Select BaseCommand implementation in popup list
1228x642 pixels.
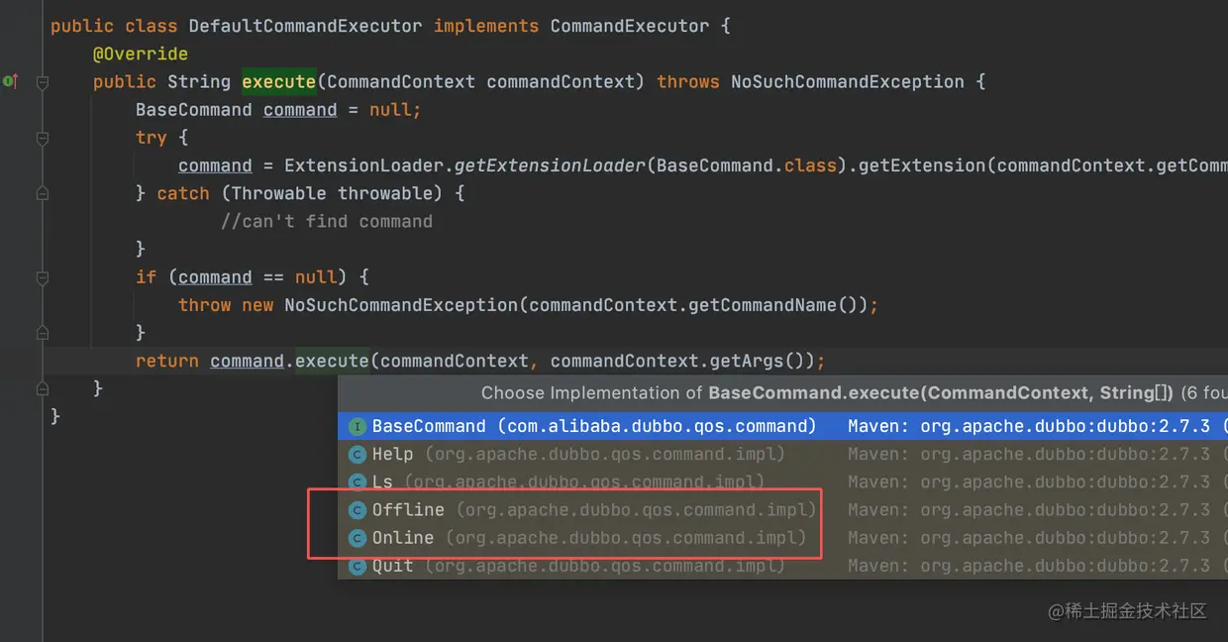[x=782, y=427]
